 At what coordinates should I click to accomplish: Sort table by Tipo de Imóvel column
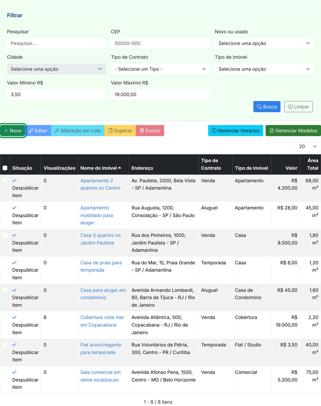[x=251, y=168]
